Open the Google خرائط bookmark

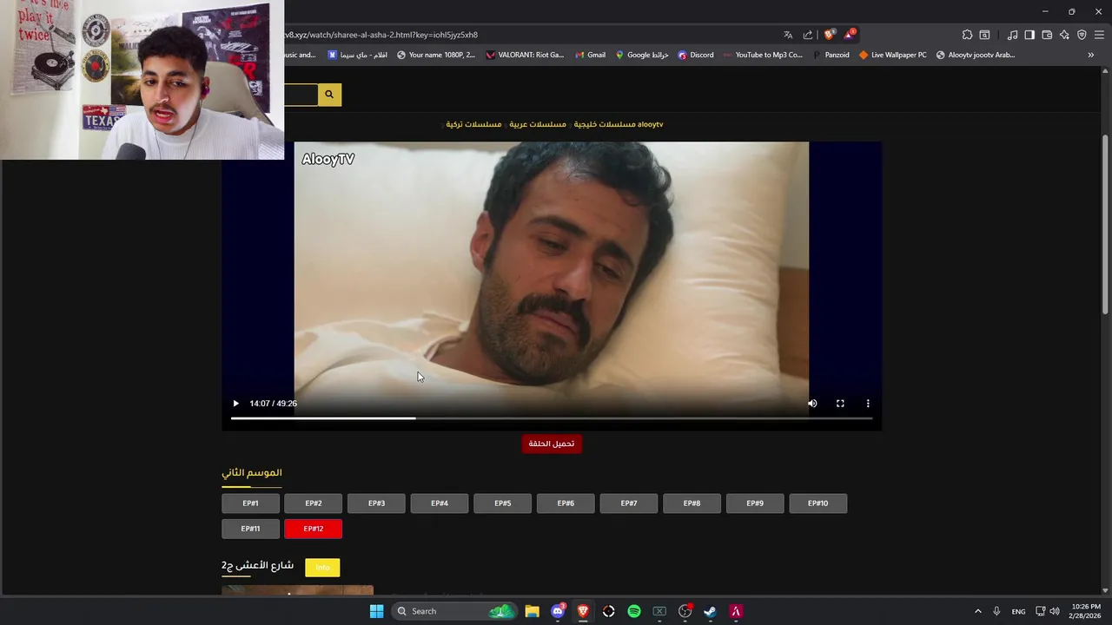[642, 55]
